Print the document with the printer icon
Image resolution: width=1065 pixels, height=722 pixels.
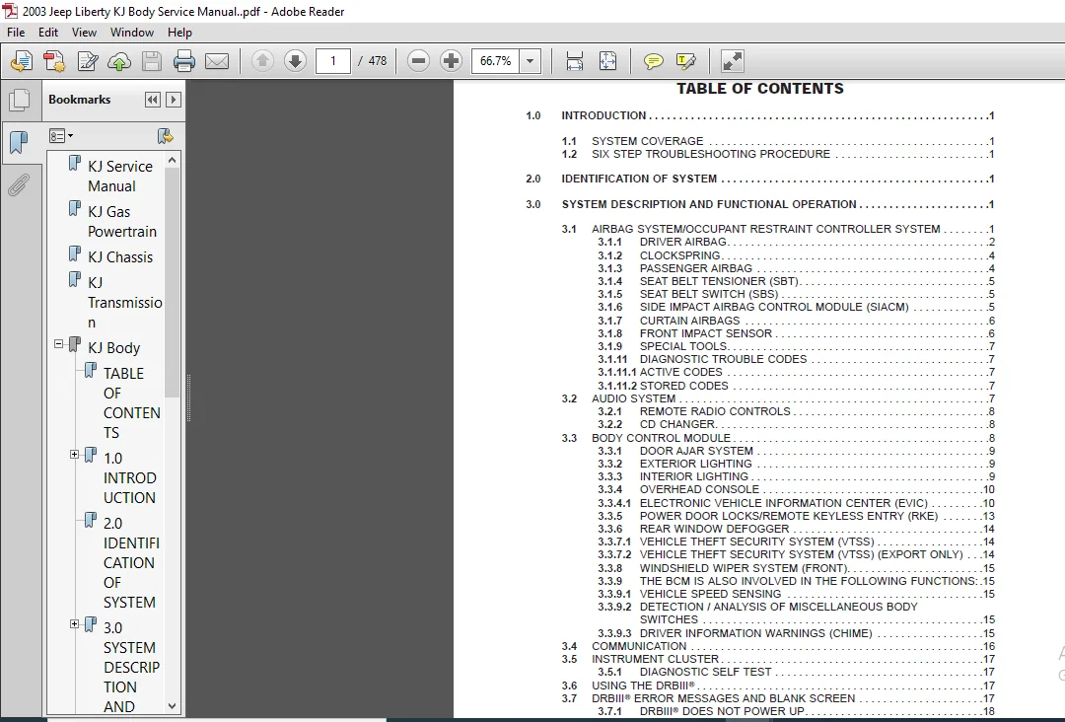(x=184, y=61)
